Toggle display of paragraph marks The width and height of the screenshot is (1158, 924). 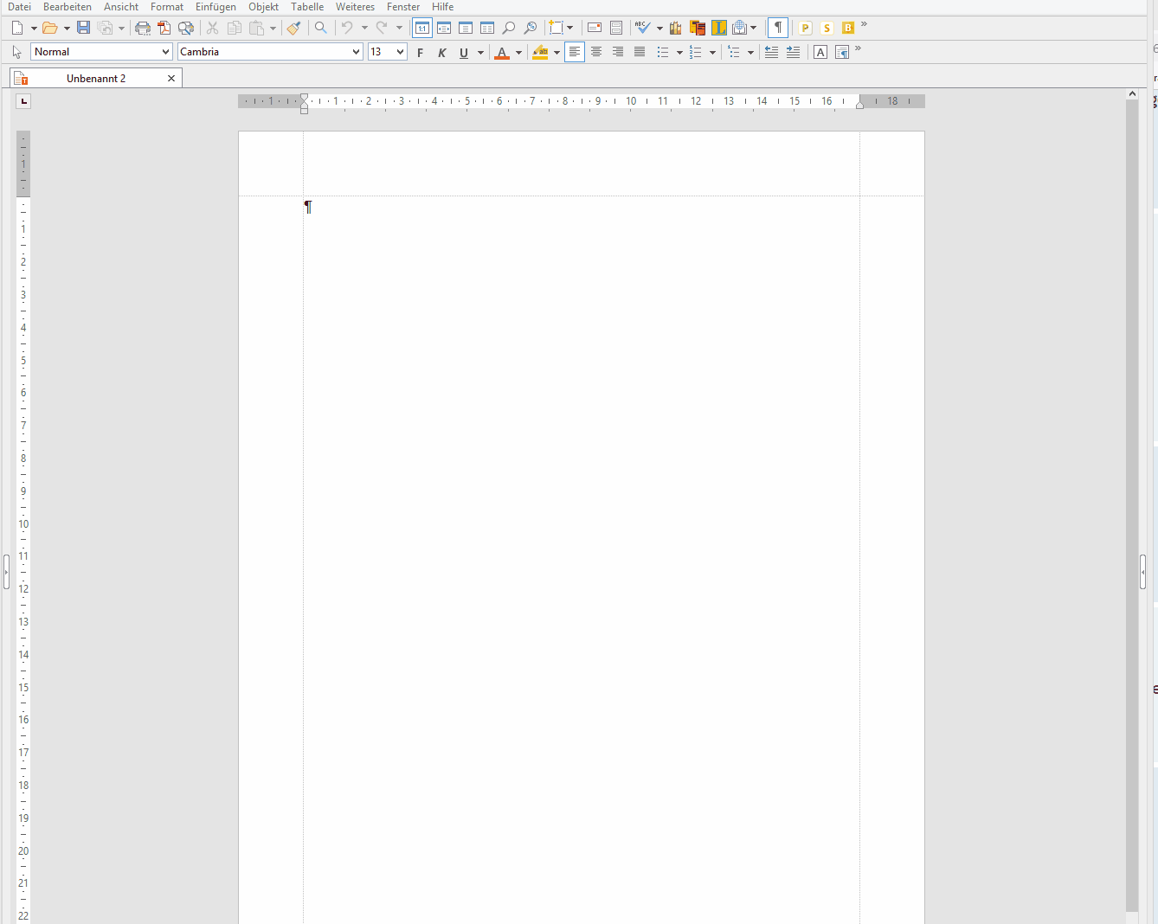tap(778, 28)
